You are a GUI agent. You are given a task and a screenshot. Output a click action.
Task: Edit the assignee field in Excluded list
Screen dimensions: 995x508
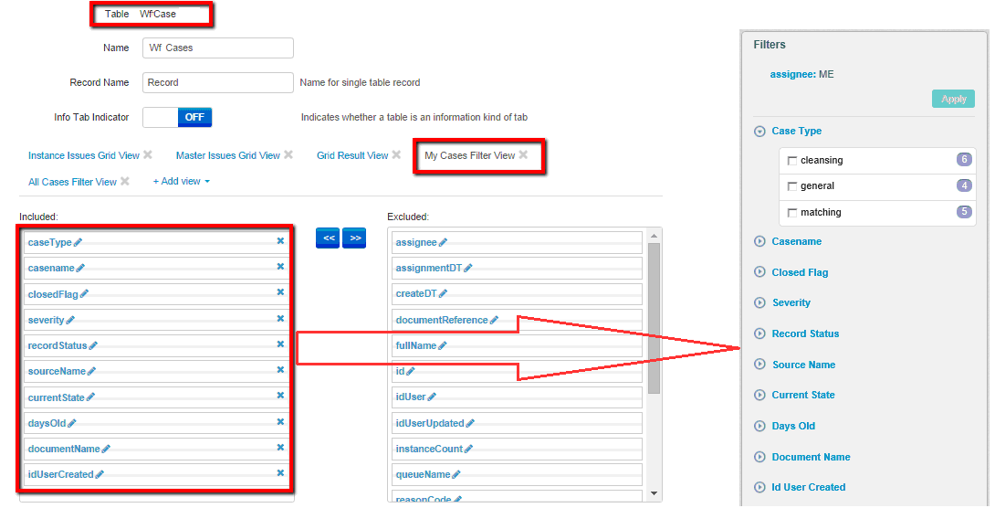tap(443, 242)
